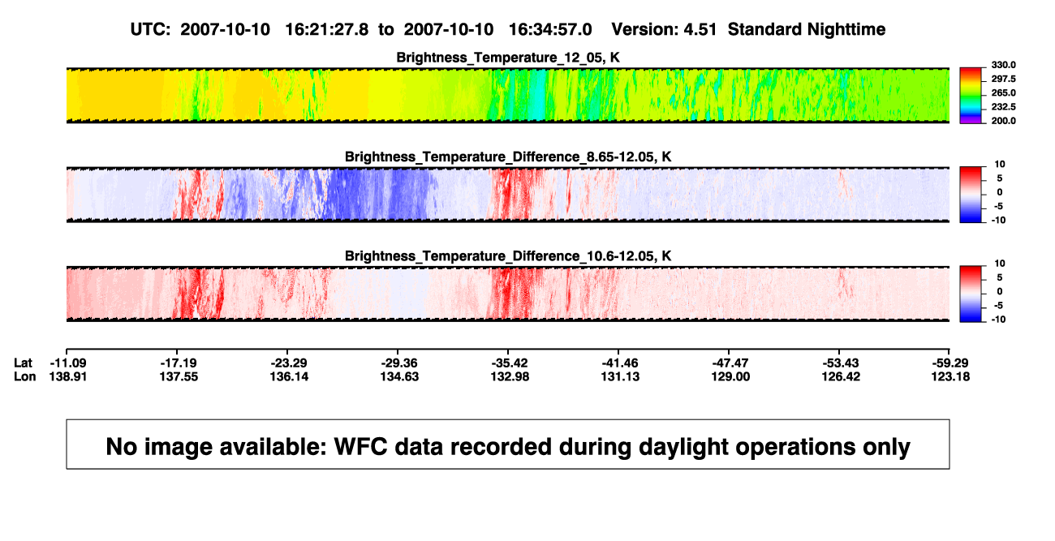Click longitude value 131.13
This screenshot has height=541, width=1055.
[619, 376]
